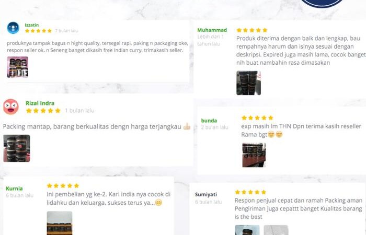Click the thumbs-up emoji in Rizal's review
The width and height of the screenshot is (366, 235).
coord(187,126)
